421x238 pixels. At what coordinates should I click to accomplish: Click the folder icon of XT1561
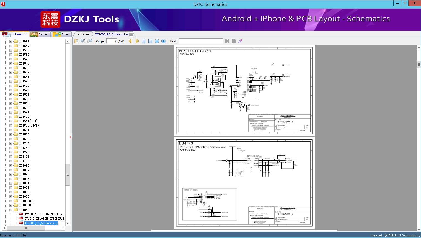click(x=16, y=41)
